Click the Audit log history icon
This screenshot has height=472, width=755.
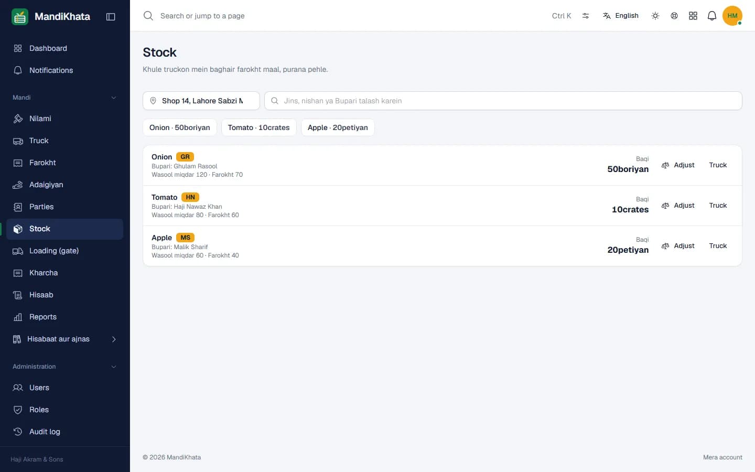pyautogui.click(x=18, y=432)
